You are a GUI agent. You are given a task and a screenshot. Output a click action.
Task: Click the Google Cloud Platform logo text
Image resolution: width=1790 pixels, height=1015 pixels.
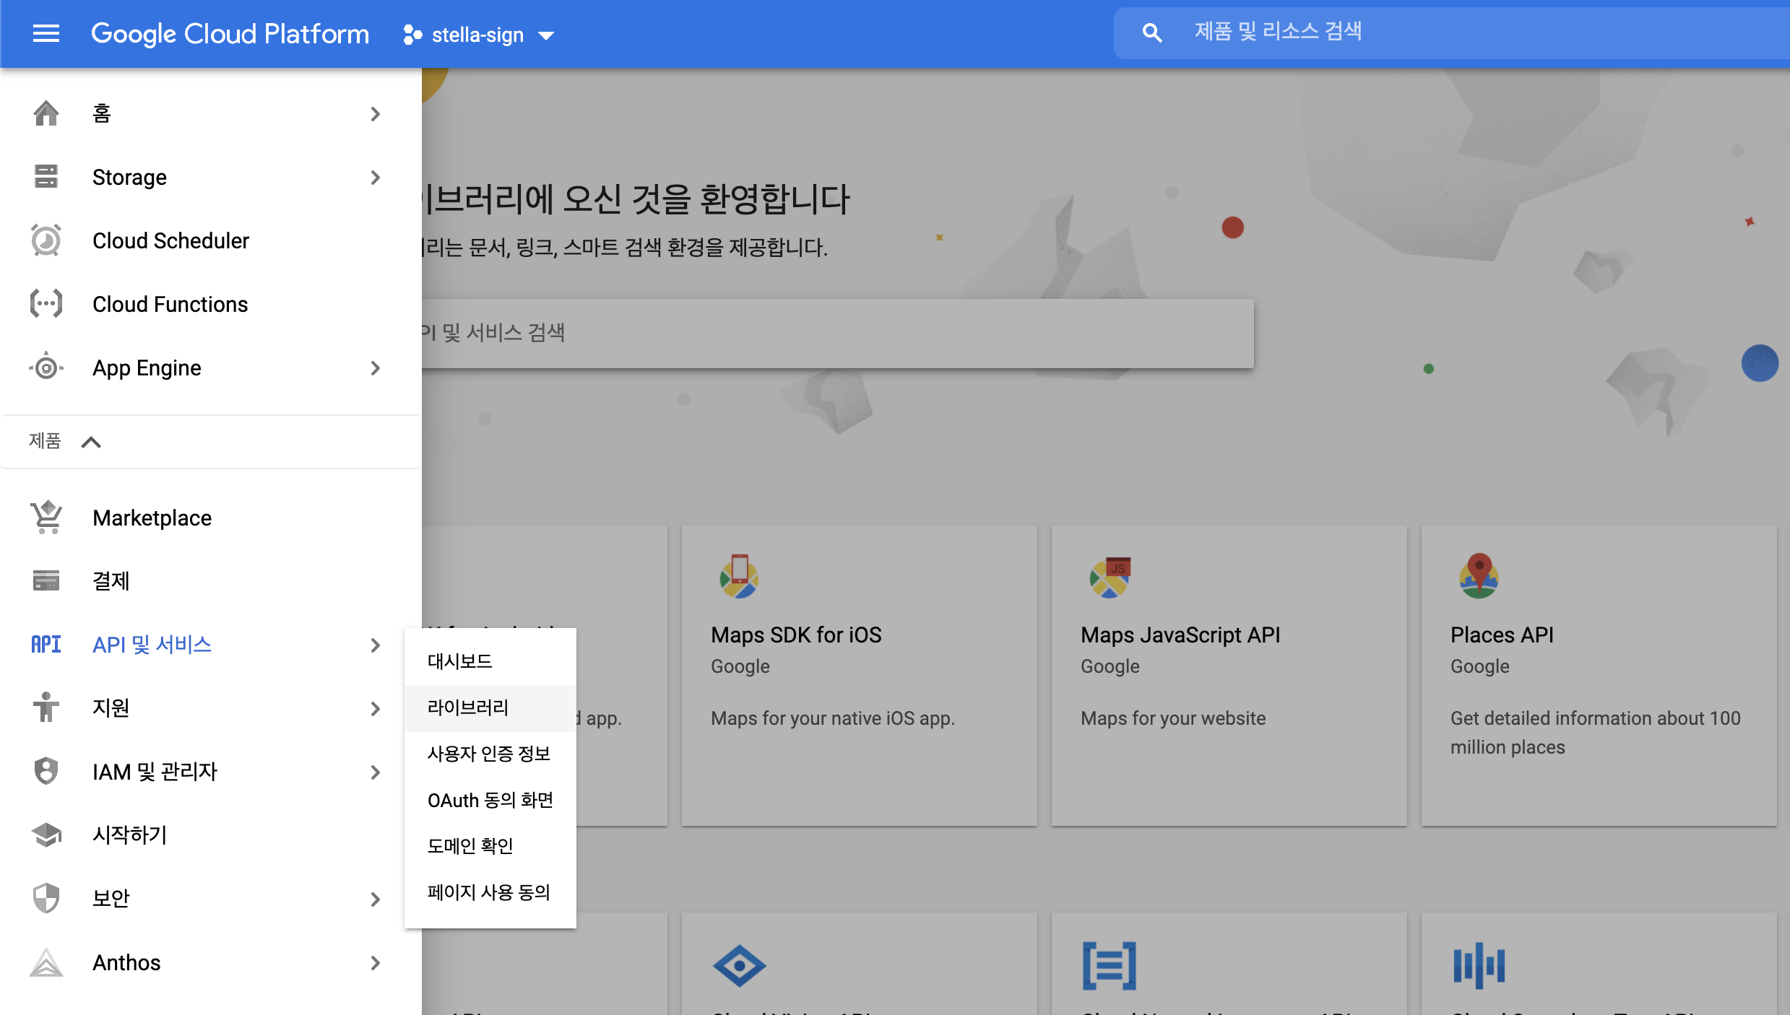click(x=230, y=34)
